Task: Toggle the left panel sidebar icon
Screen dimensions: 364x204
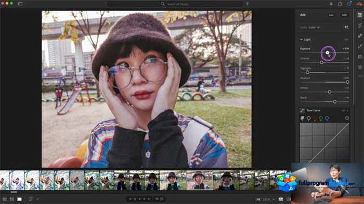Action: click(x=20, y=4)
